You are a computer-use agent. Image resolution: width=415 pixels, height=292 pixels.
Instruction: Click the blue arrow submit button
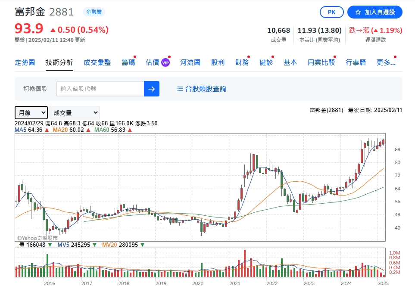click(x=152, y=89)
